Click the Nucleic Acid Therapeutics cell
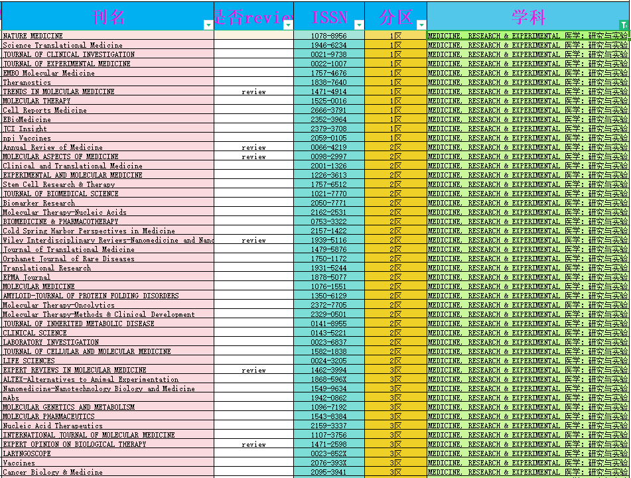Viewport: 631px width, 478px height. pos(108,426)
